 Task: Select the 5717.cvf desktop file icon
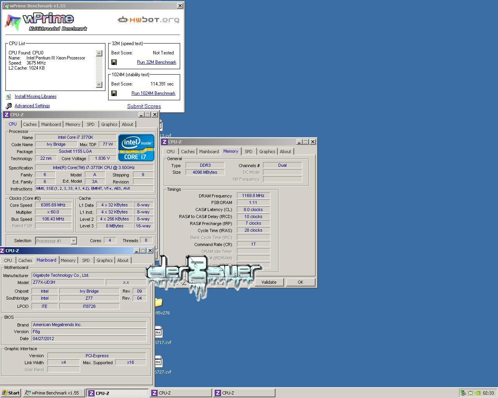tap(158, 332)
